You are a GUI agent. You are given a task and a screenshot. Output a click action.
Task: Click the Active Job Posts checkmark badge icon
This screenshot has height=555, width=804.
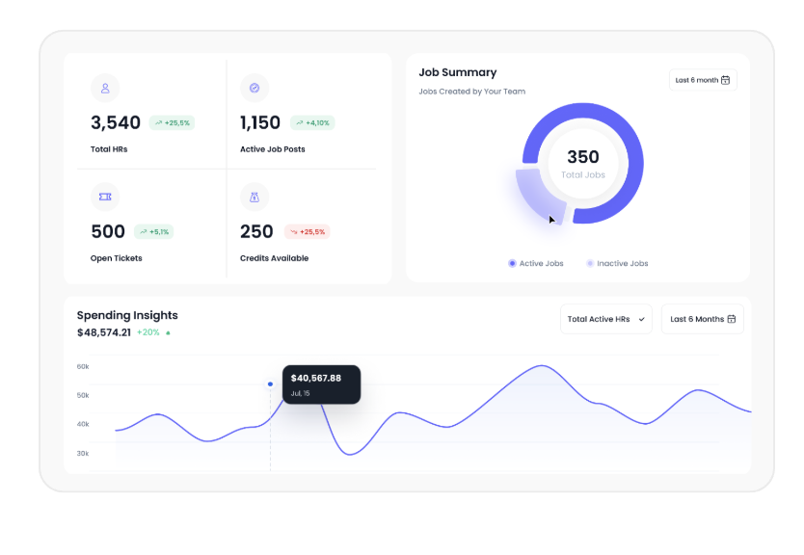click(x=255, y=88)
